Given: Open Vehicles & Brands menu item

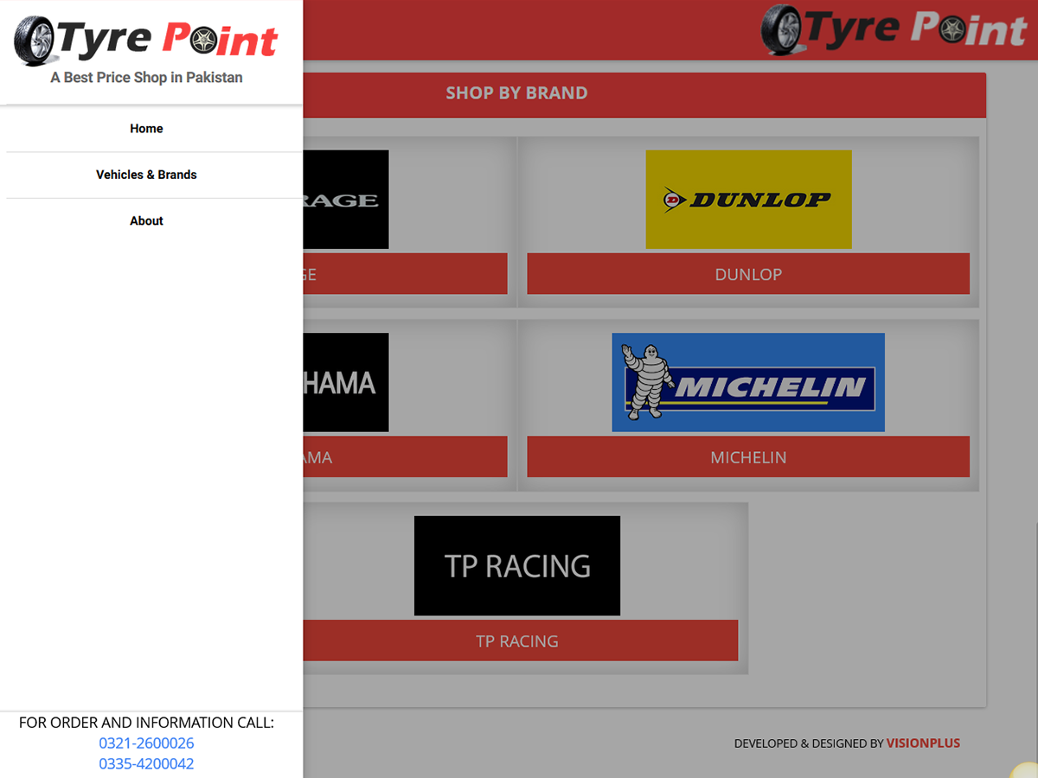Looking at the screenshot, I should point(146,175).
